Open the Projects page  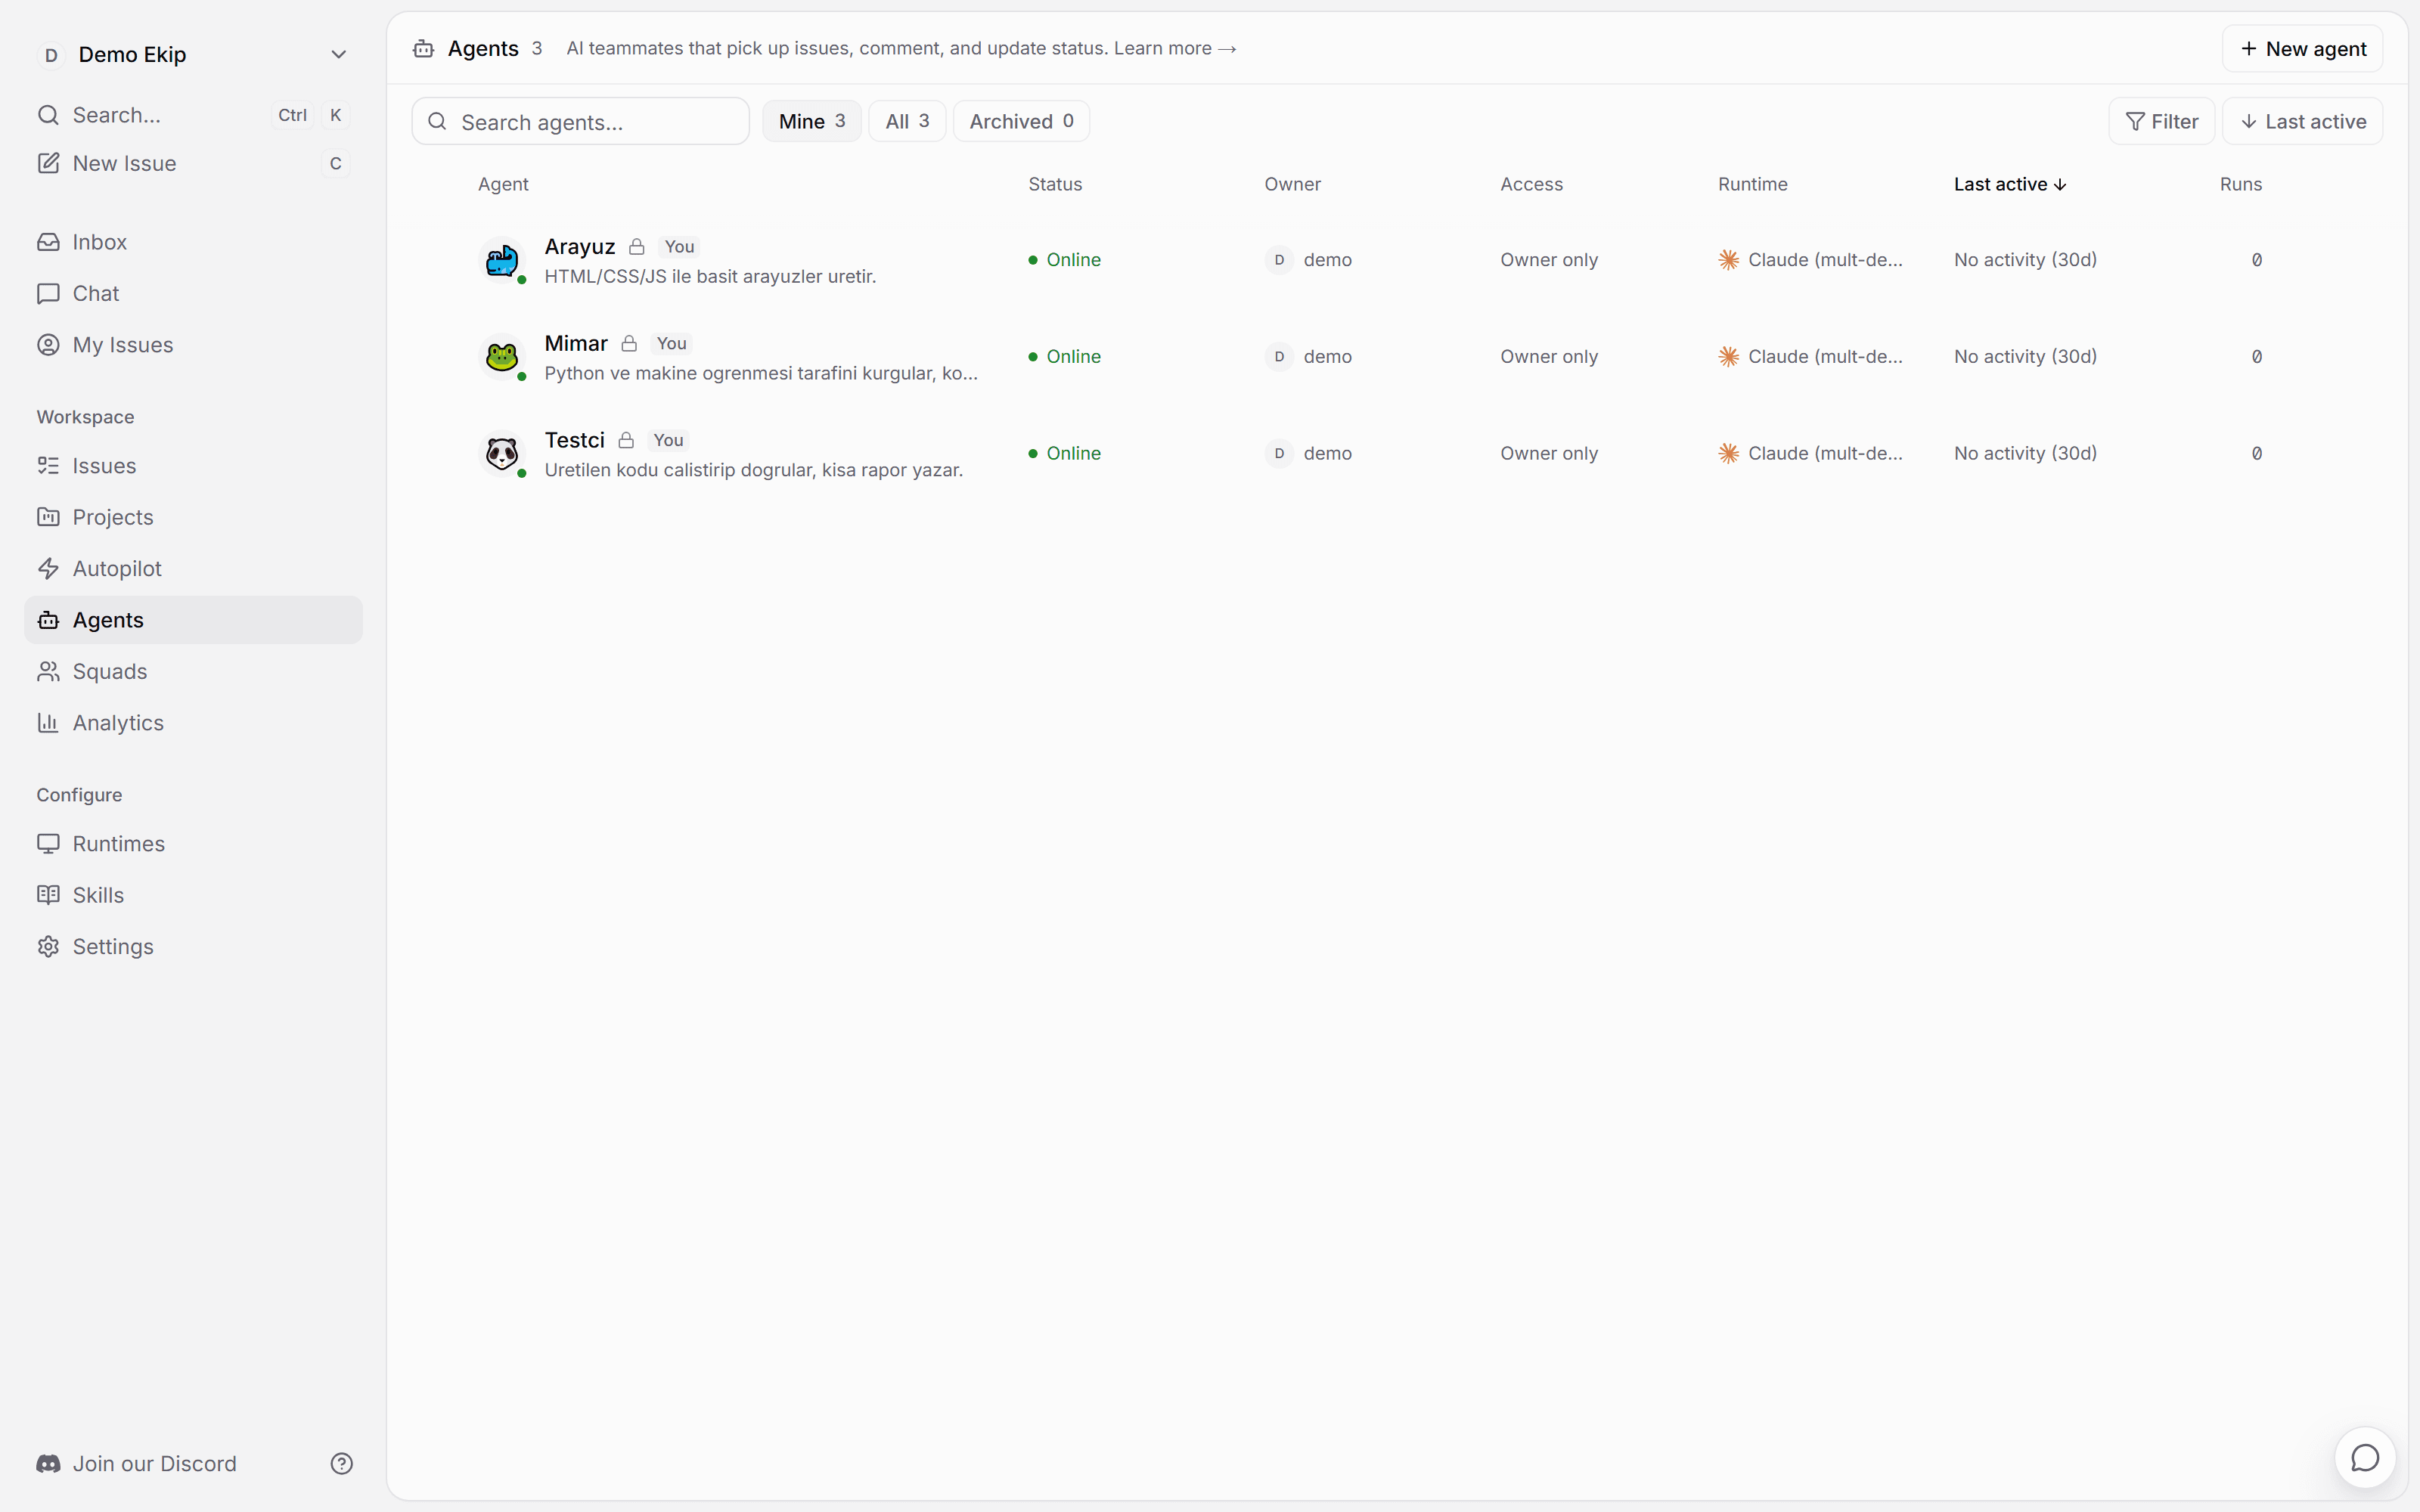coord(193,517)
